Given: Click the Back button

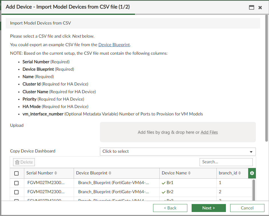Looking at the screenshot, I should click(170, 208).
